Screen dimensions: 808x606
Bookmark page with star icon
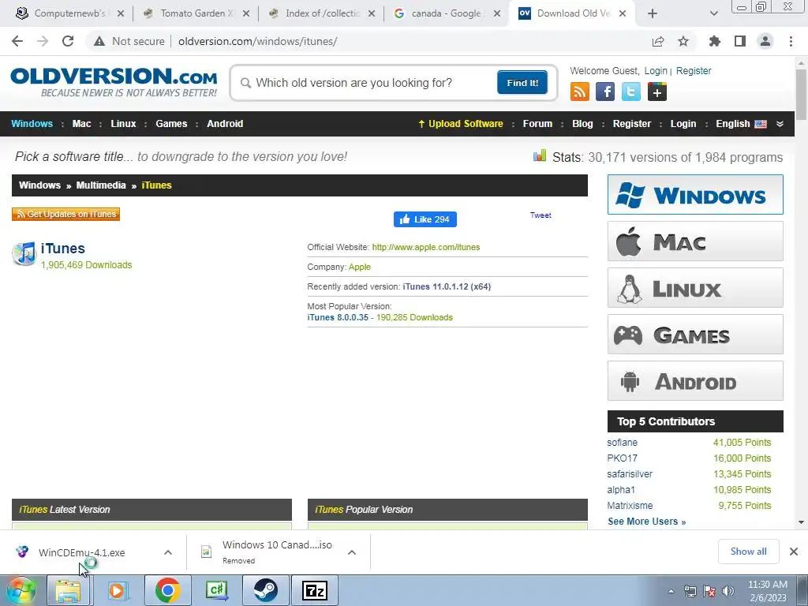pos(683,41)
